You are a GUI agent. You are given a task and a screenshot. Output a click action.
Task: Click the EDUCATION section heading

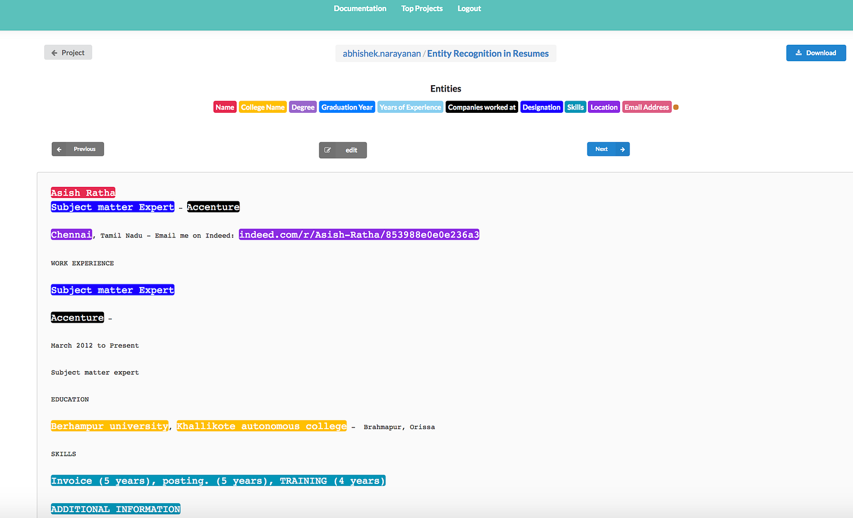[70, 399]
